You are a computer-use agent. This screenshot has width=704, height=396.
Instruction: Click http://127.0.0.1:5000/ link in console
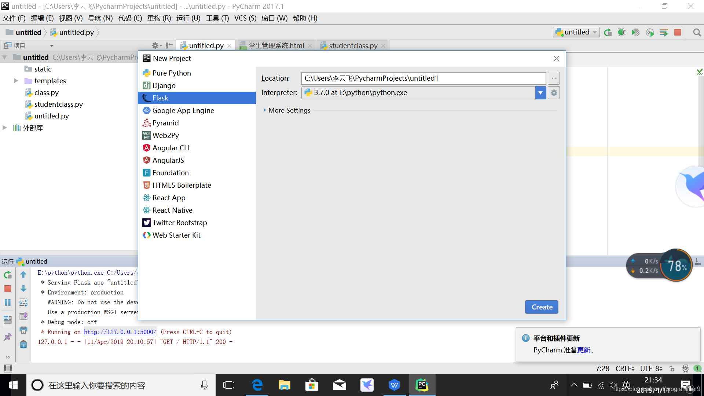point(120,332)
